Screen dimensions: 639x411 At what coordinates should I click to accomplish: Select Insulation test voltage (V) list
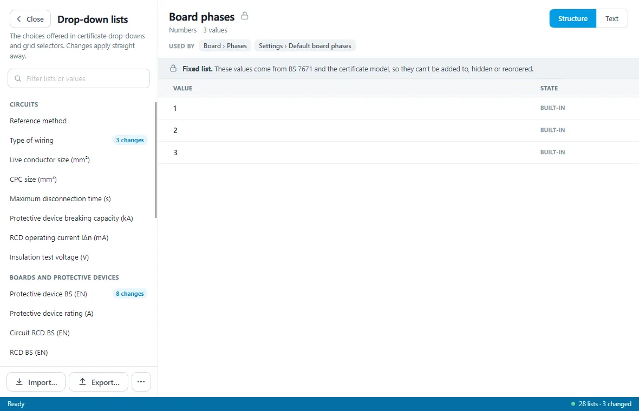tap(79, 257)
